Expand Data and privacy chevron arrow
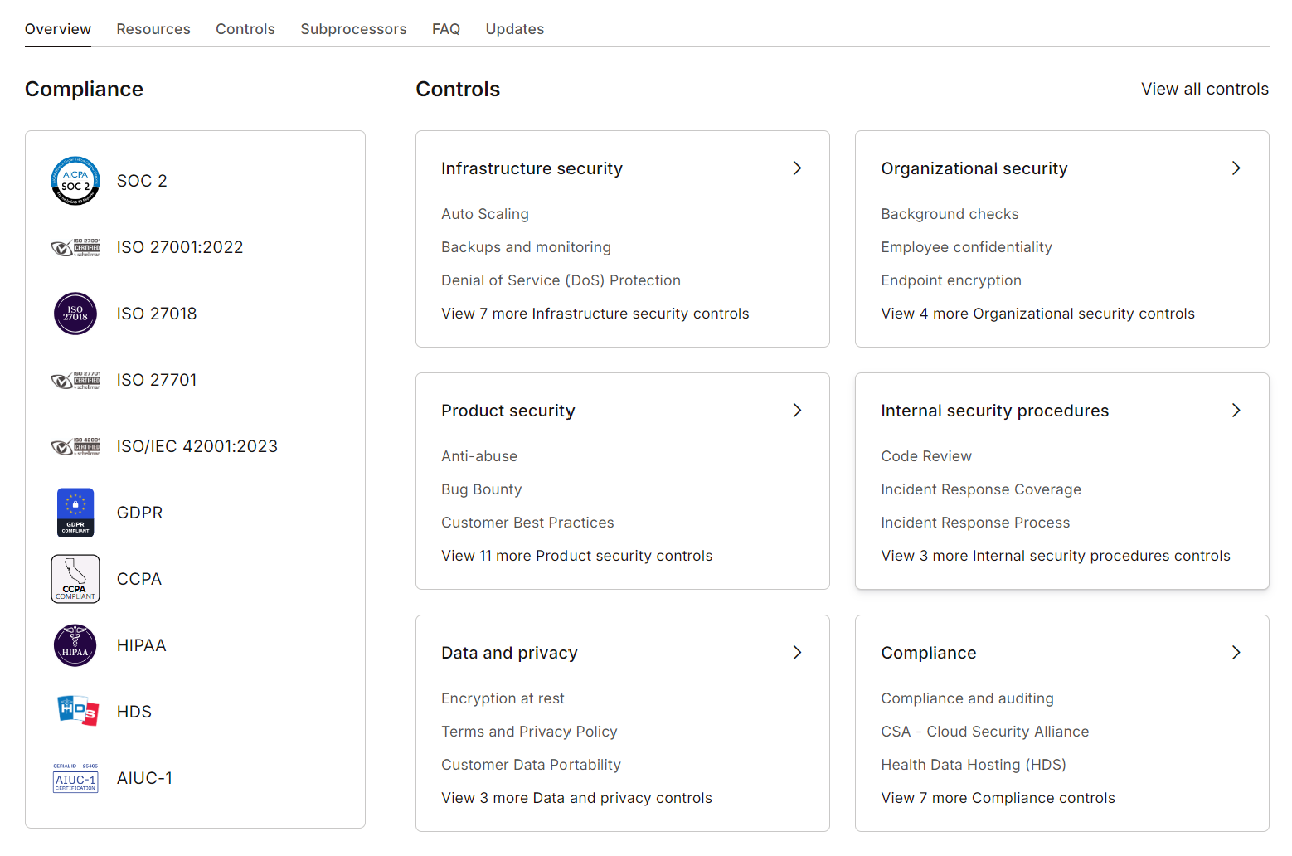Image resolution: width=1292 pixels, height=856 pixels. (797, 653)
